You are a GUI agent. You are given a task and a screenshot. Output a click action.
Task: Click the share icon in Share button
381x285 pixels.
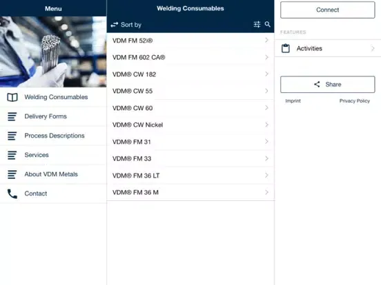tap(317, 85)
